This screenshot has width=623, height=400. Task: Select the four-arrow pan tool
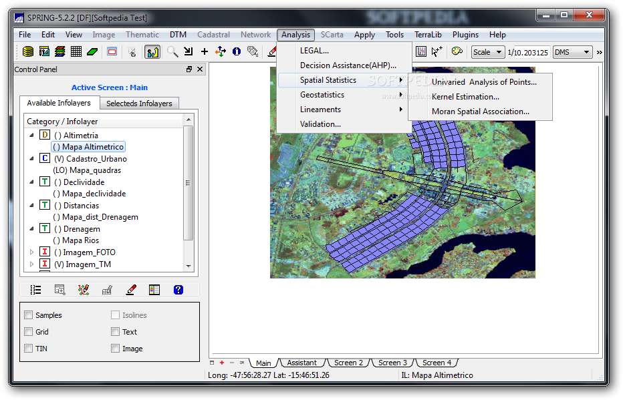tap(221, 51)
